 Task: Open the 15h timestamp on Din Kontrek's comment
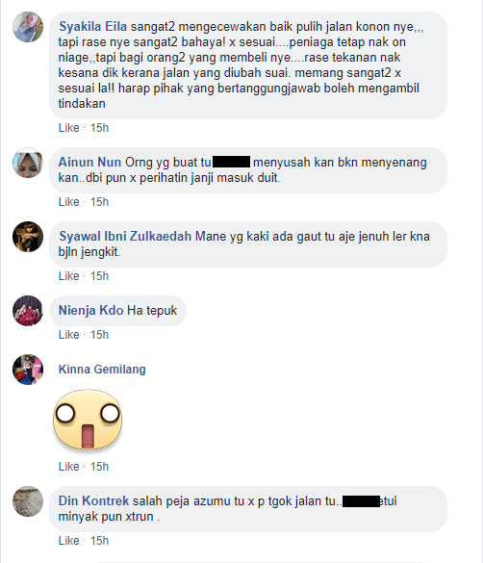[x=99, y=541]
